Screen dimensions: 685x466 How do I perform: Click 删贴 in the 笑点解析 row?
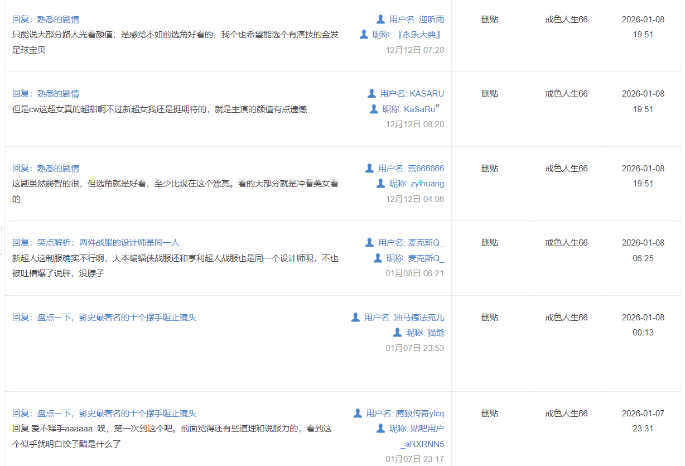point(490,243)
